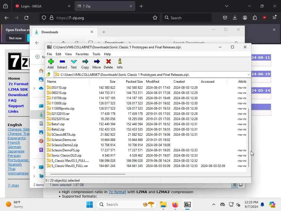Image resolution: width=281 pixels, height=211 pixels.
Task: Sort by the Modified column header
Action: coord(158,81)
